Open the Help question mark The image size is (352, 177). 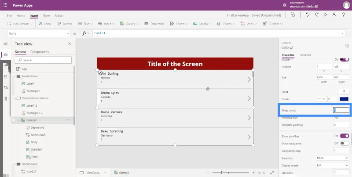[344, 15]
